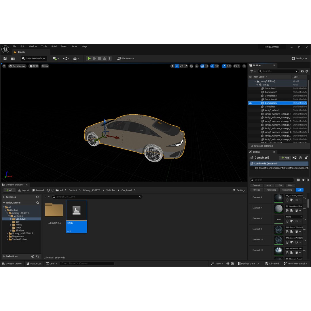The height and width of the screenshot is (311, 311).
Task: Click the Play button in the toolbar
Action: 89,58
